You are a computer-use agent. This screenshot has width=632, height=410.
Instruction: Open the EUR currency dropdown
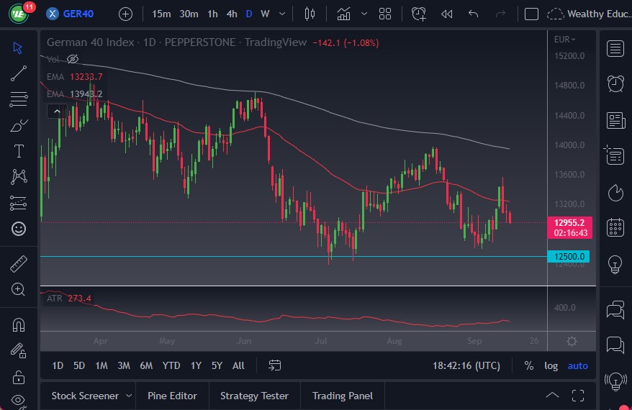click(564, 40)
